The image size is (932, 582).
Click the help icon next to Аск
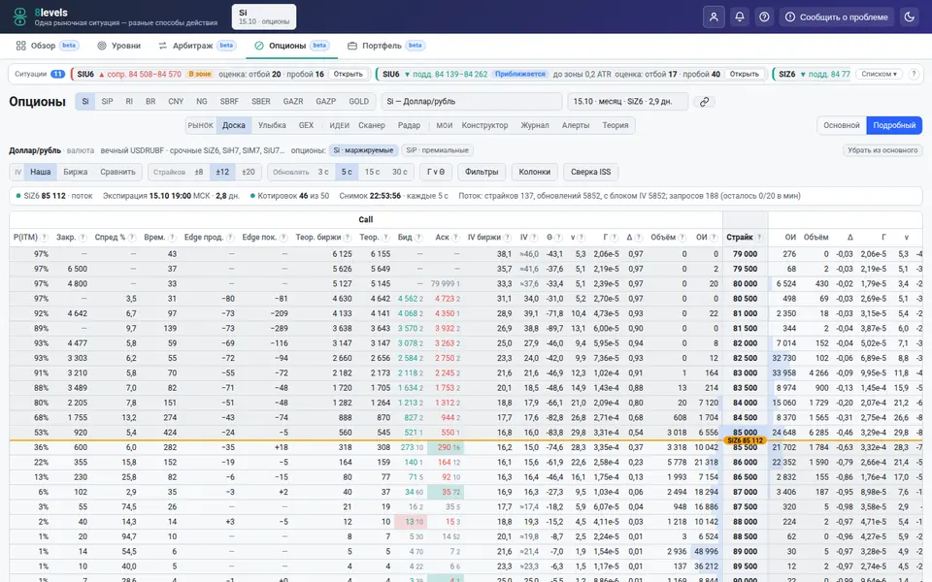pos(455,238)
